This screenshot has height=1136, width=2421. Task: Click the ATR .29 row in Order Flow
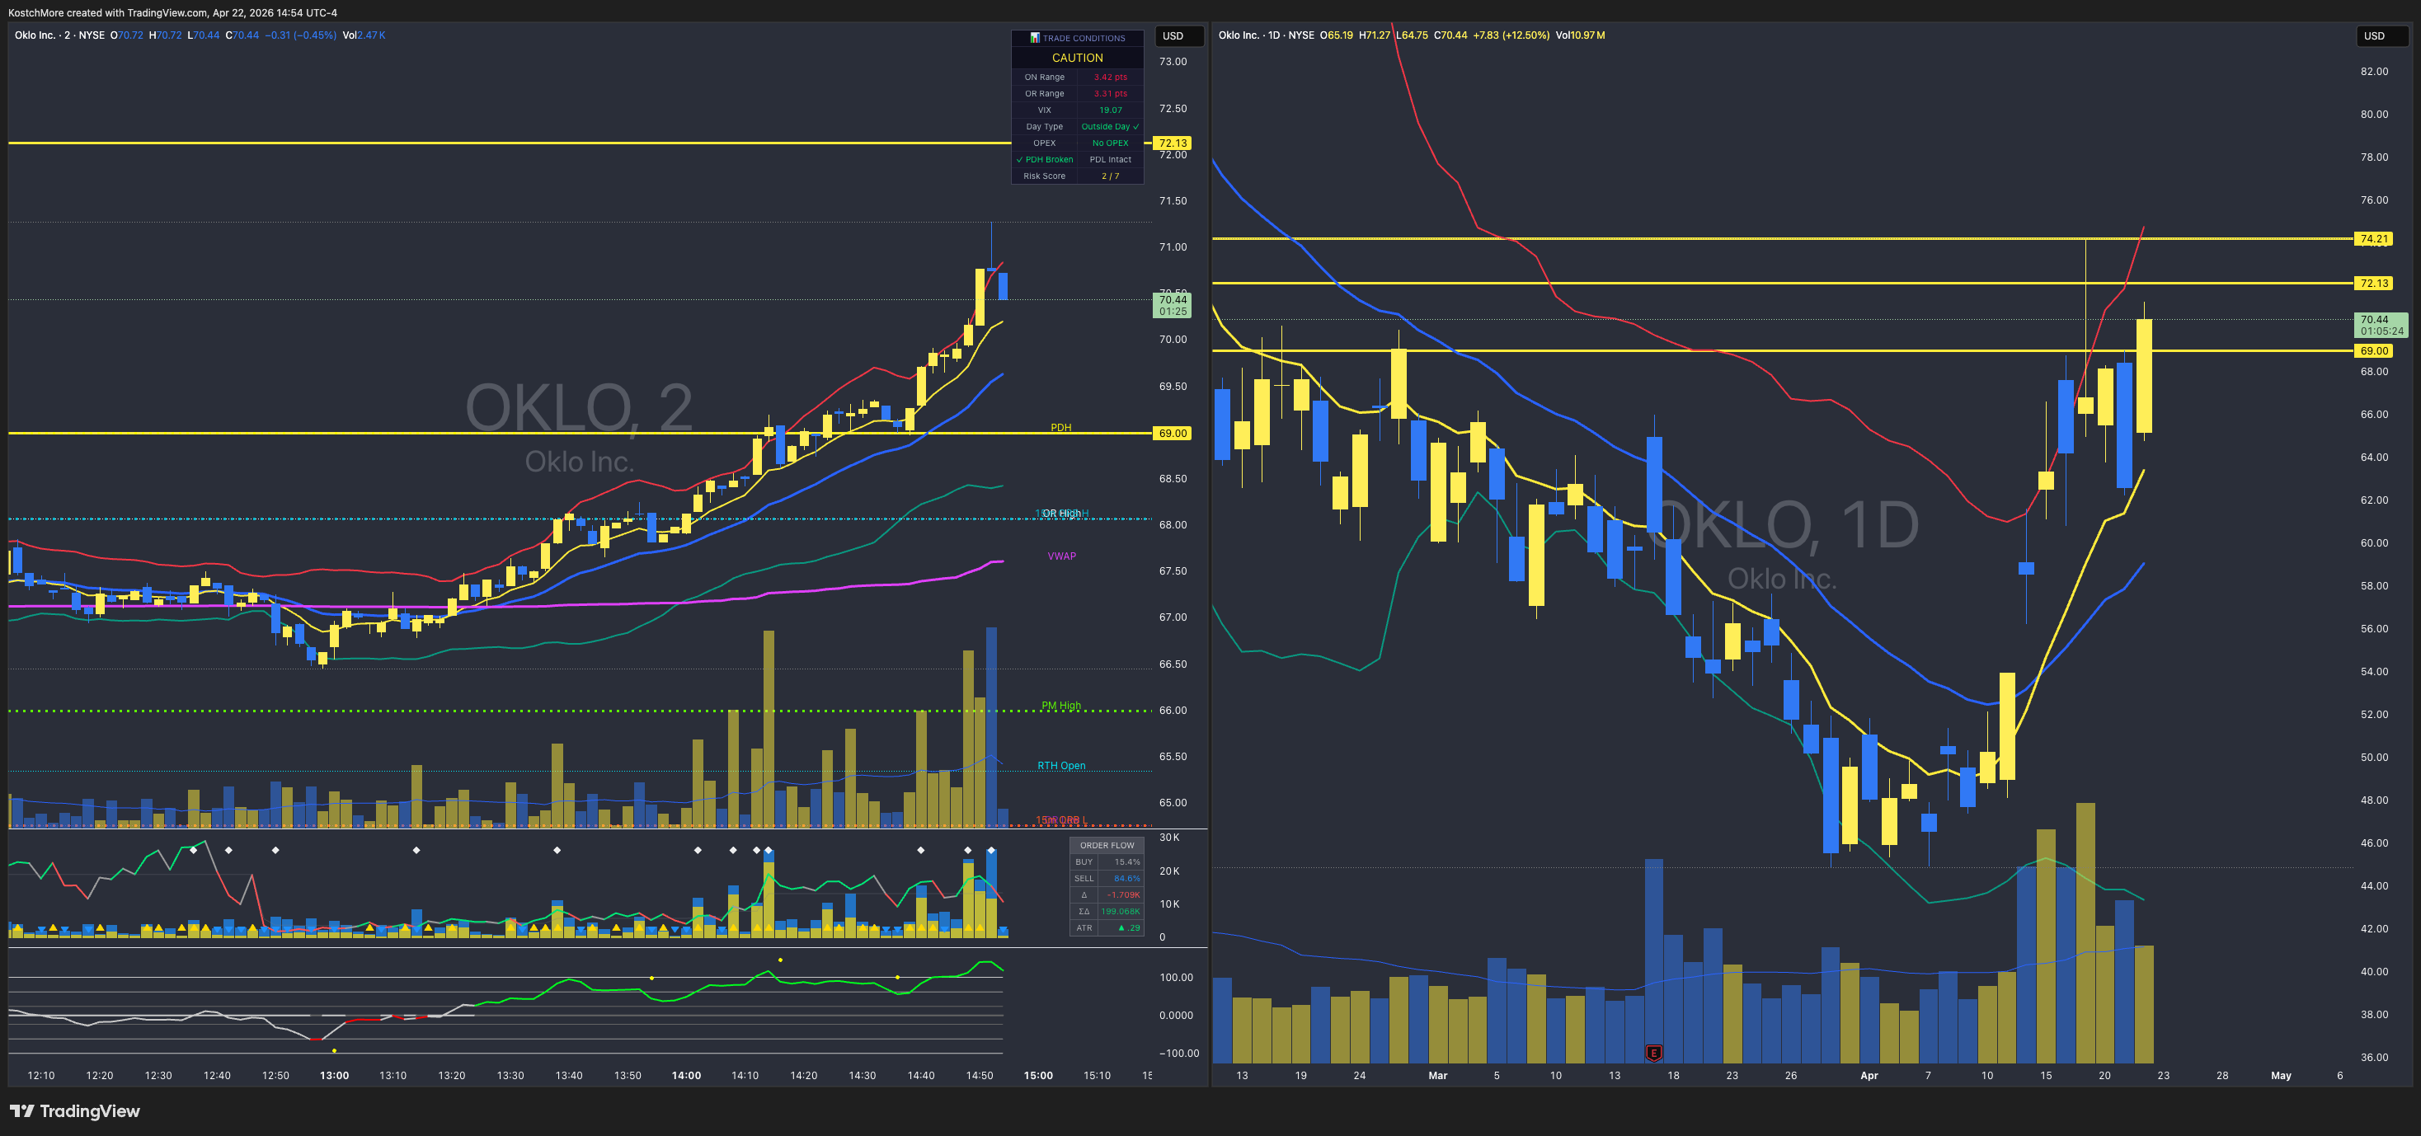(1107, 927)
